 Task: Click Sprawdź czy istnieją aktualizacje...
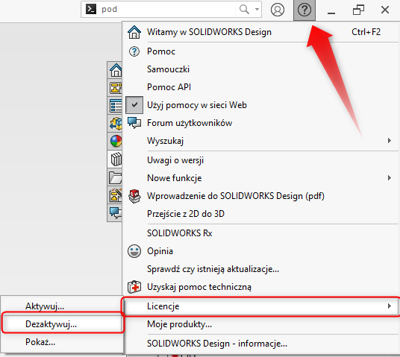pyautogui.click(x=261, y=269)
